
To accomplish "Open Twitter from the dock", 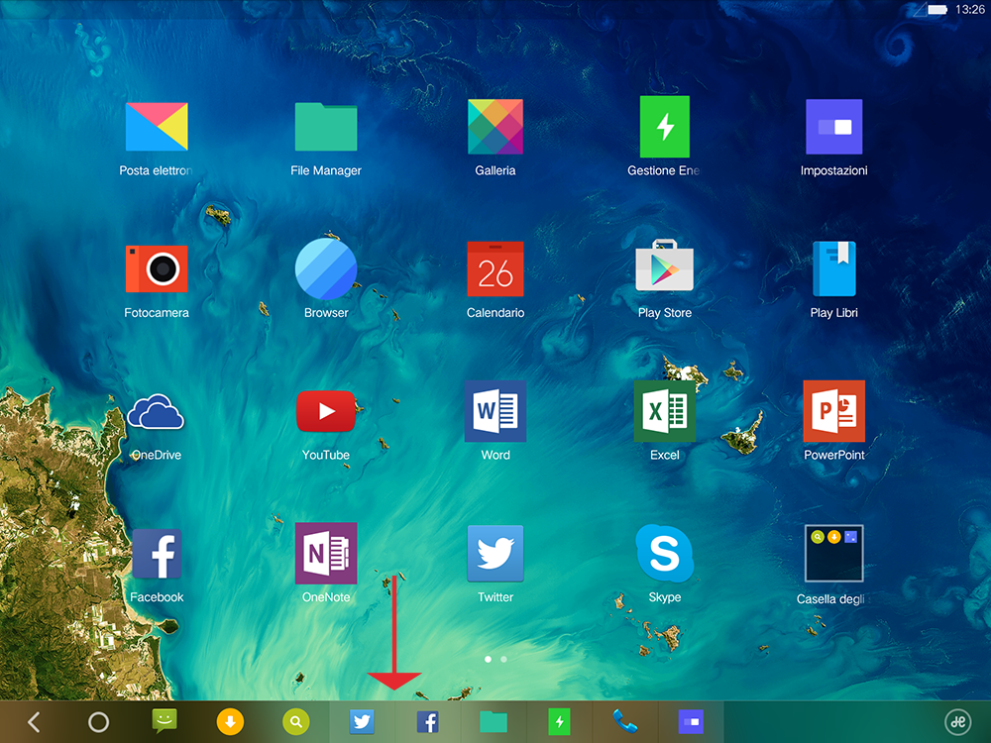I will coord(362,721).
